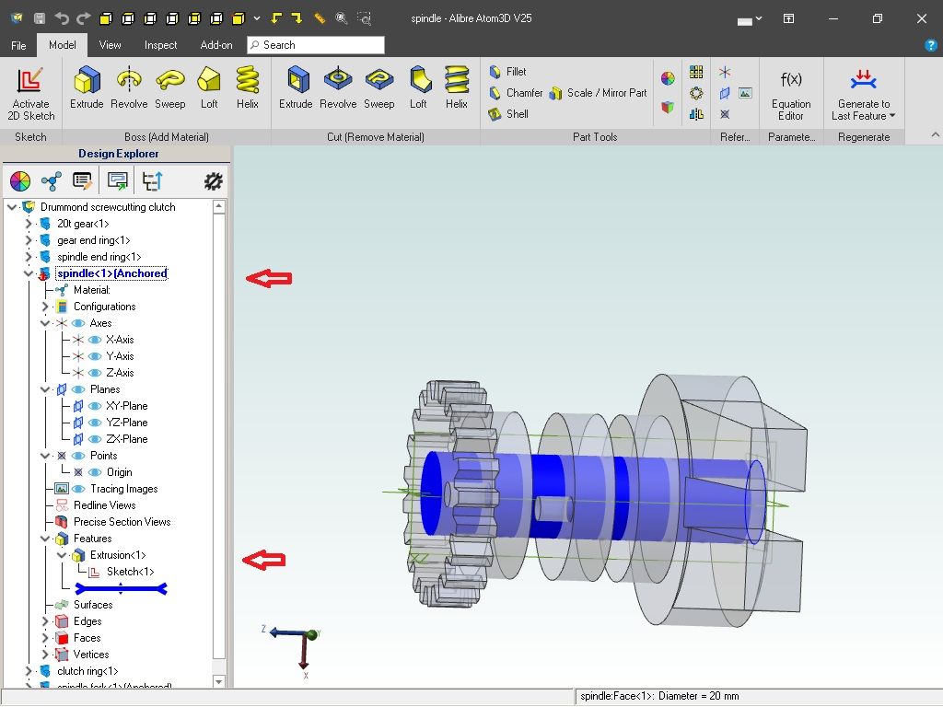This screenshot has width=943, height=707.
Task: Click color wheel icon in Design Explorer
Action: (20, 181)
